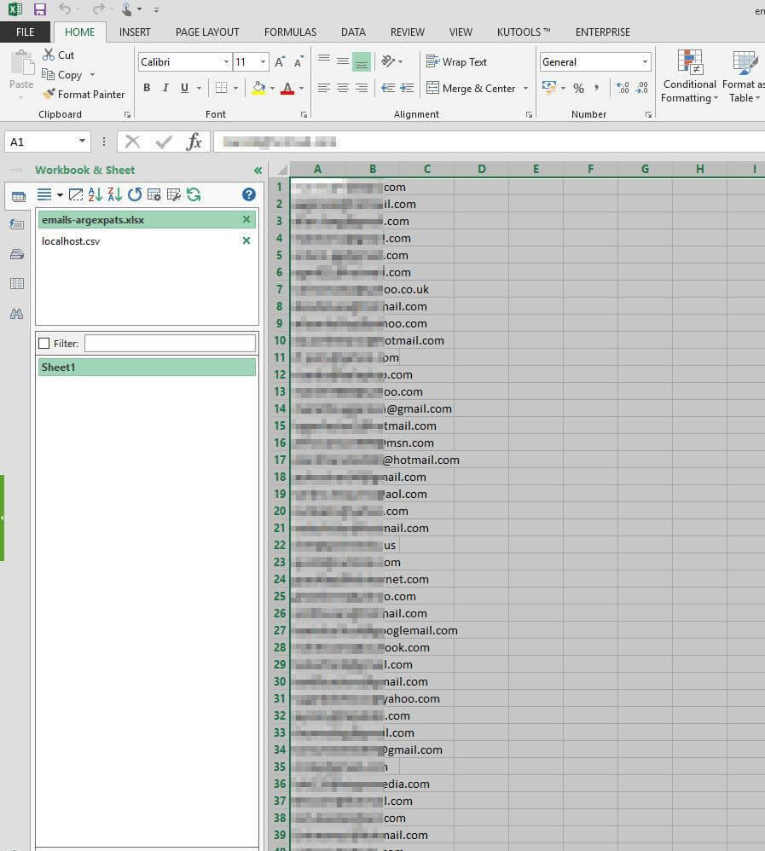Image resolution: width=765 pixels, height=851 pixels.
Task: Select Sheet1 in the sheet list
Action: click(x=147, y=367)
